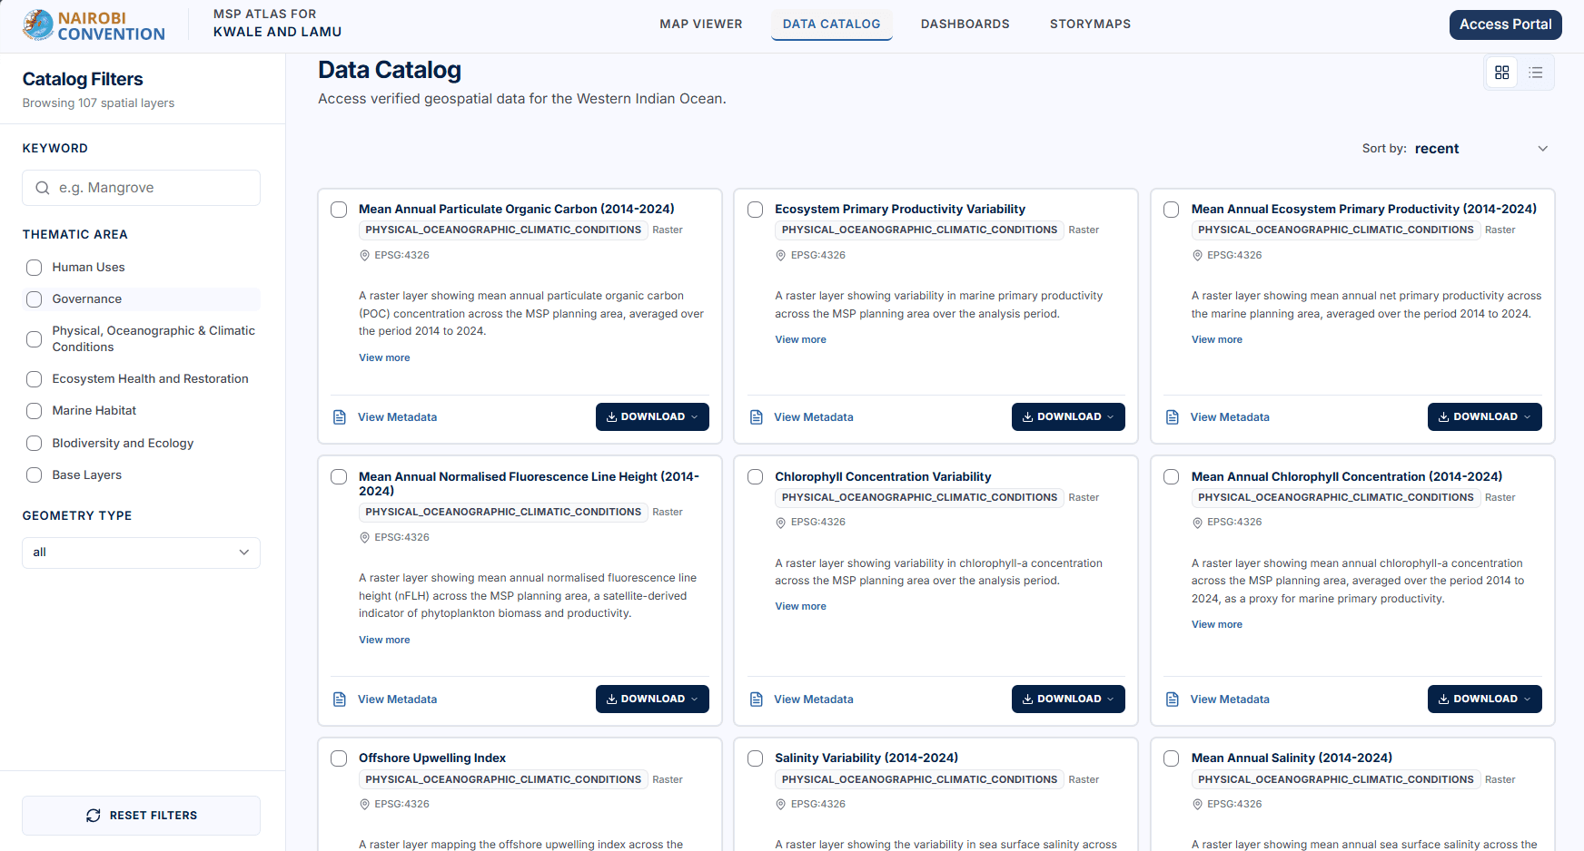Click the keyword search input field
Image resolution: width=1584 pixels, height=851 pixels.
tap(141, 188)
